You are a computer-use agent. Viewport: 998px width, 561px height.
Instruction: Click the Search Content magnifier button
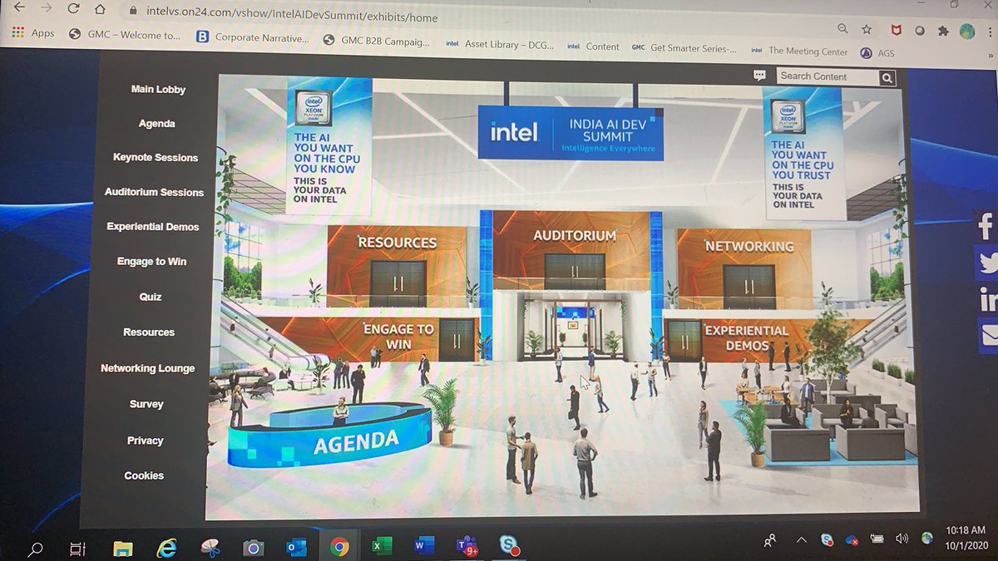pyautogui.click(x=887, y=78)
